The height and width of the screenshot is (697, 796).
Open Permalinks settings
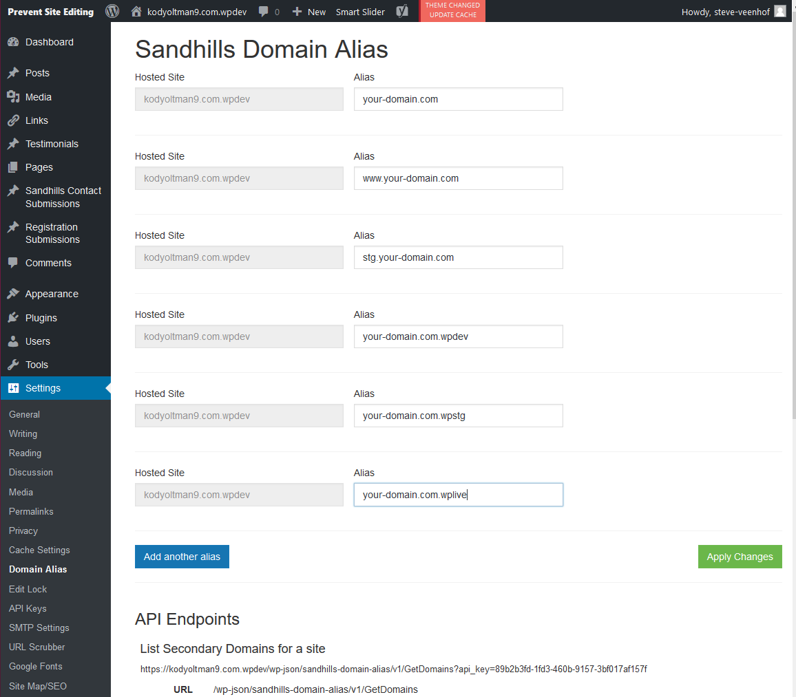[x=31, y=511]
